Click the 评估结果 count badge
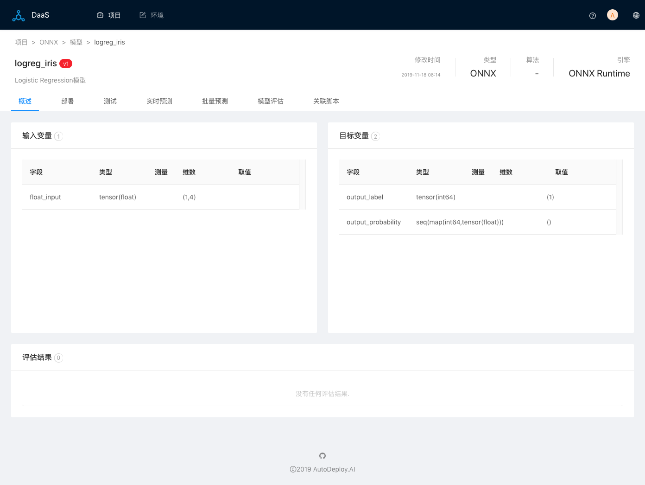 (x=58, y=358)
